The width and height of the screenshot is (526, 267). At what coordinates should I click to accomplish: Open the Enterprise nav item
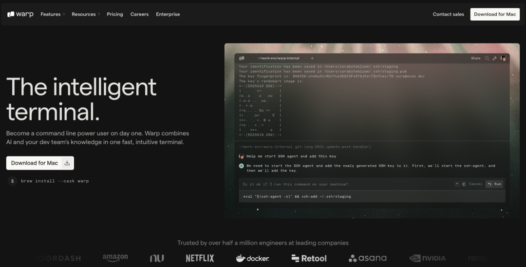(x=168, y=14)
